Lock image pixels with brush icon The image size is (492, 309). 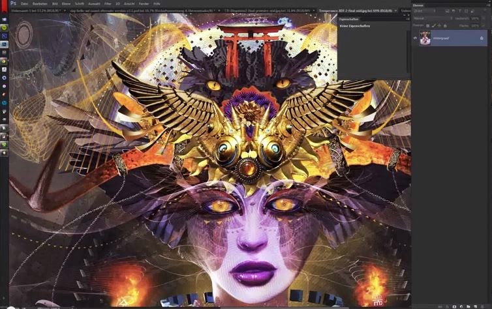[x=434, y=25]
